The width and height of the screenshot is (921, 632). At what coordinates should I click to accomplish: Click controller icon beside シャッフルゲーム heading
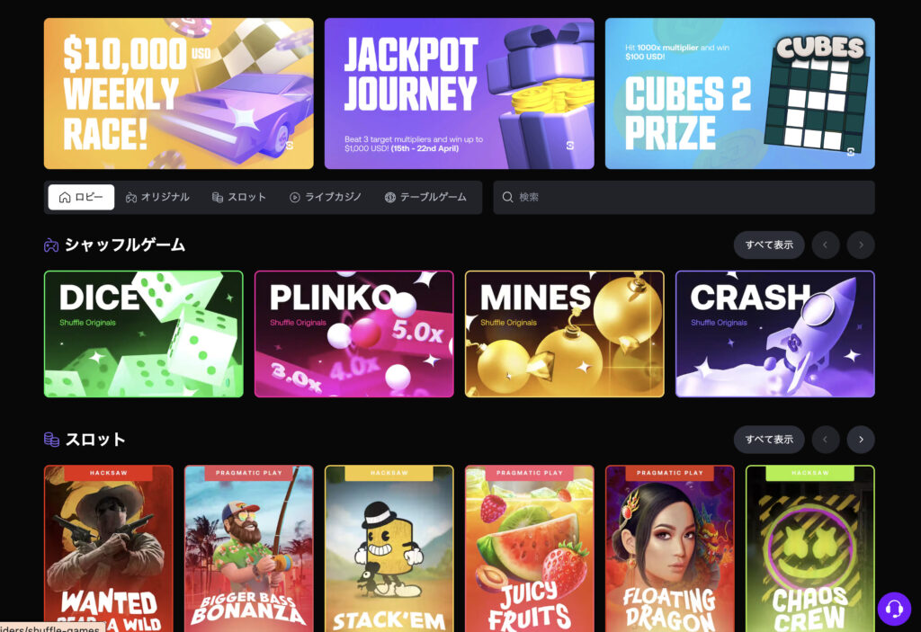[x=51, y=245]
